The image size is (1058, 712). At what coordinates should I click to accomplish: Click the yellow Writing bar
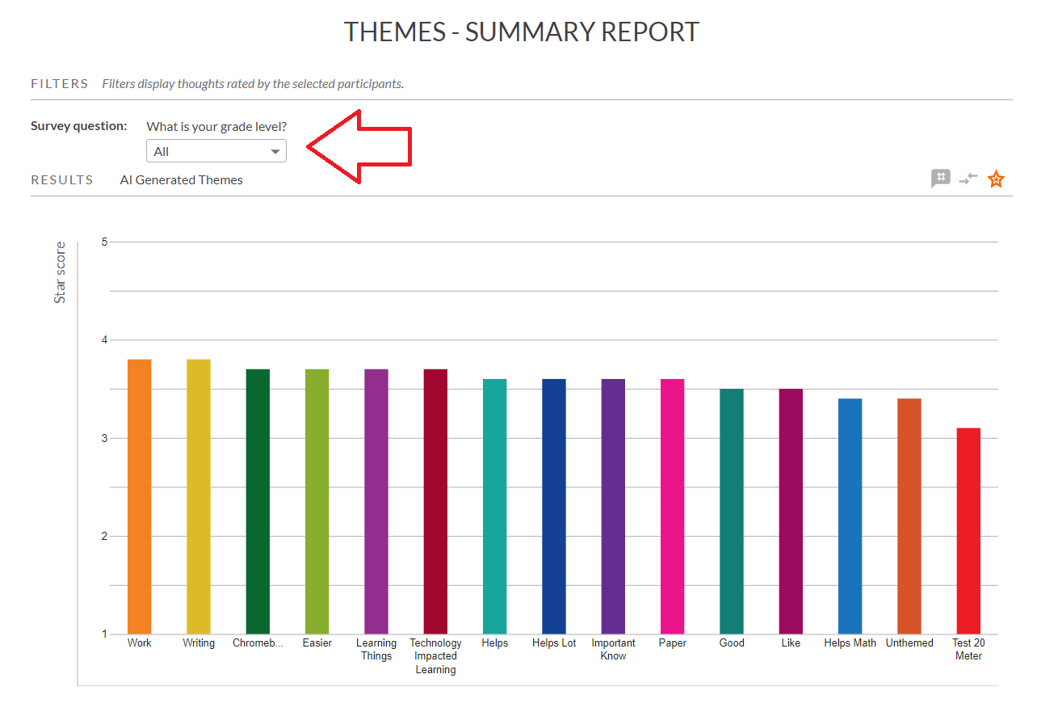pyautogui.click(x=199, y=497)
